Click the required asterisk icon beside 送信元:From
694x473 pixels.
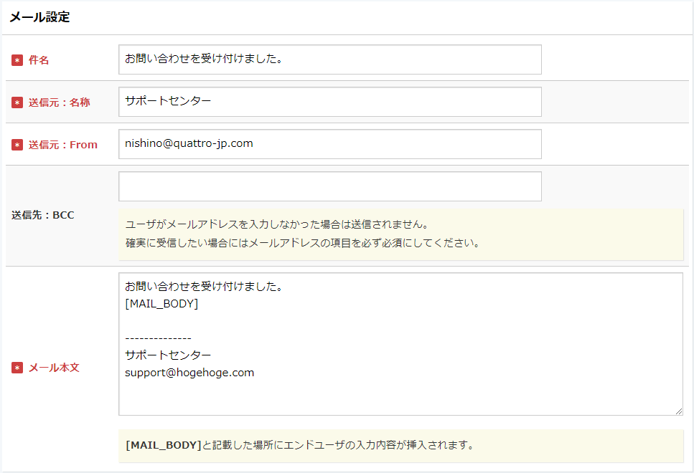point(17,145)
